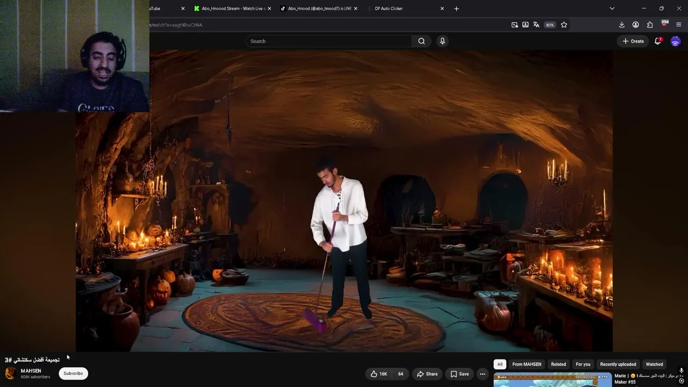This screenshot has width=688, height=387.
Task: Open the browser account profile icon
Action: pos(635,25)
